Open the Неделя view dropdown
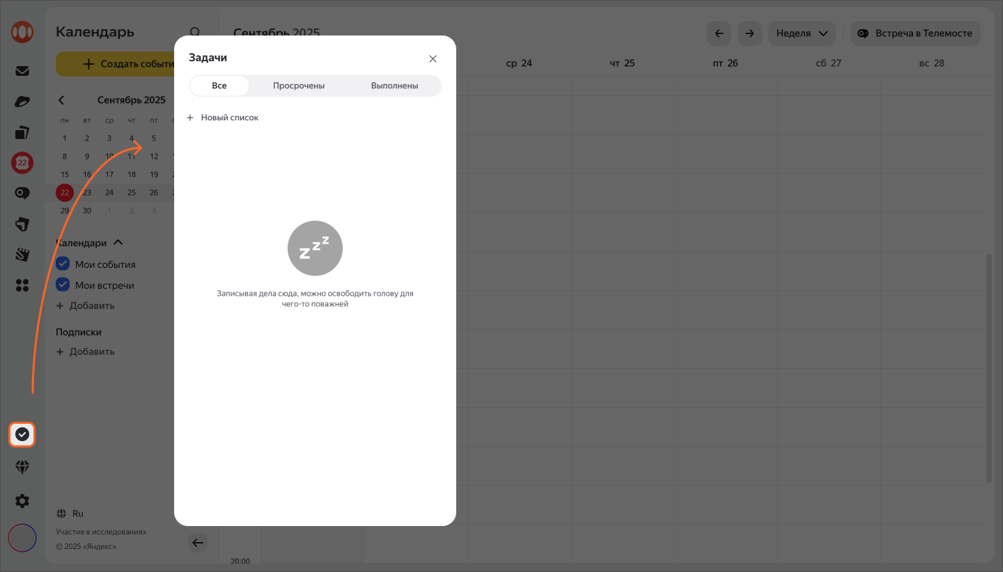Viewport: 1003px width, 572px height. 801,33
